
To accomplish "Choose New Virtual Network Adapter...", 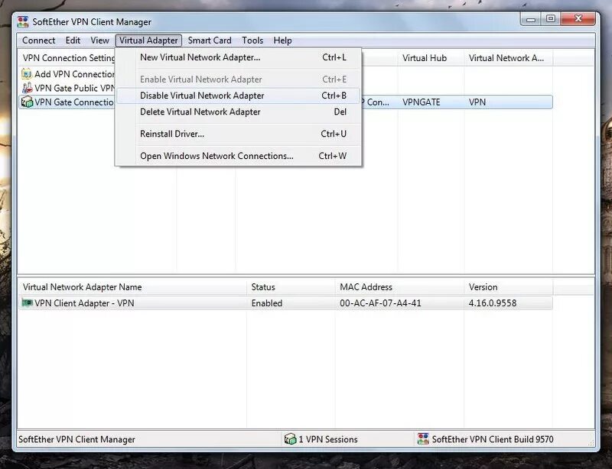I will coord(238,57).
